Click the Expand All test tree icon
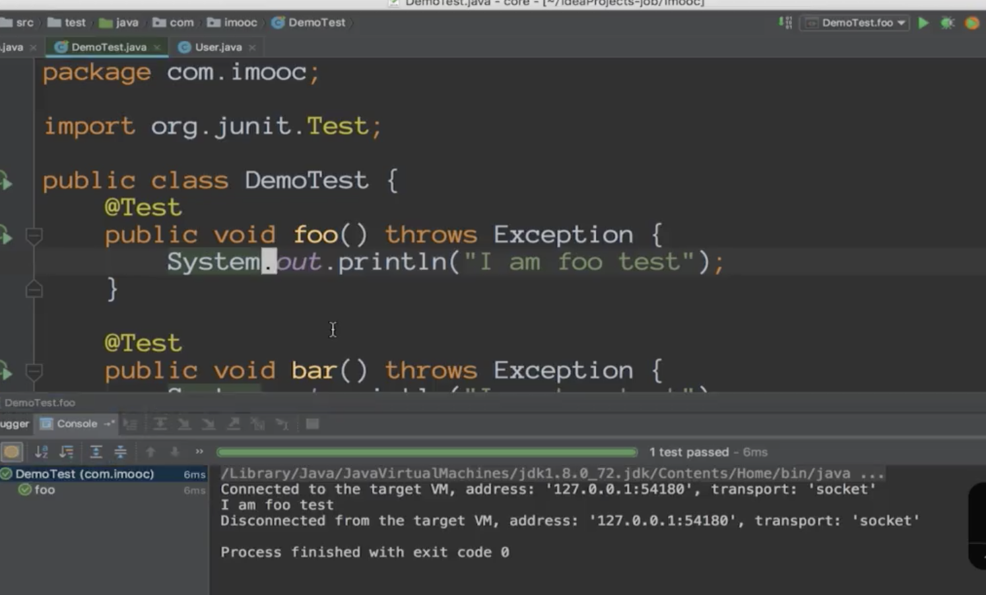 pyautogui.click(x=96, y=452)
